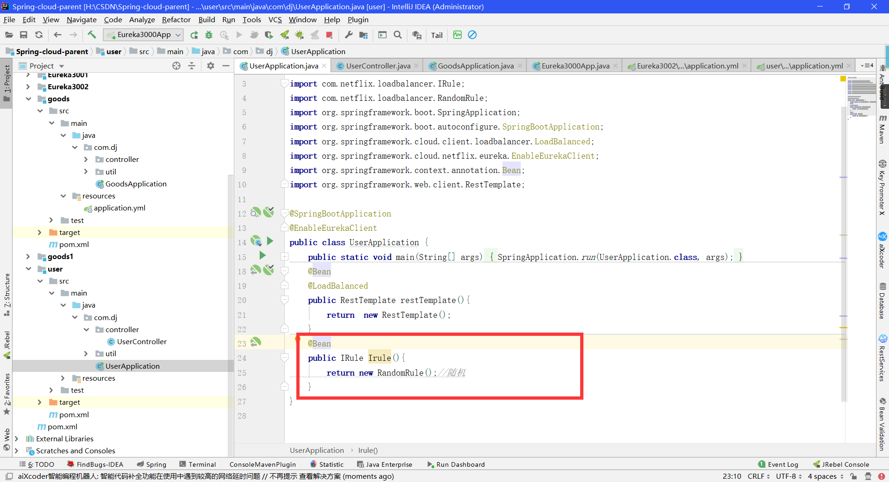
Task: Run with JRebel rocket icon
Action: point(284,35)
